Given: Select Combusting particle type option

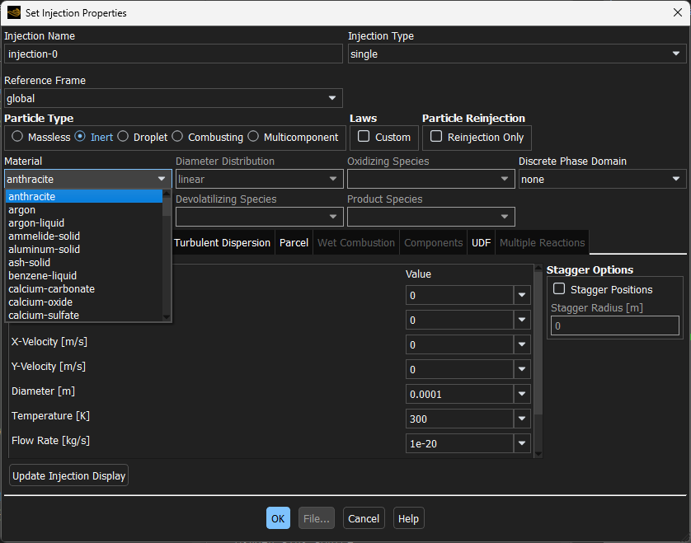Looking at the screenshot, I should pyautogui.click(x=177, y=137).
